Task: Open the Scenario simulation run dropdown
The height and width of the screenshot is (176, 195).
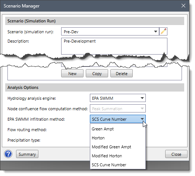Action: pyautogui.click(x=110, y=31)
